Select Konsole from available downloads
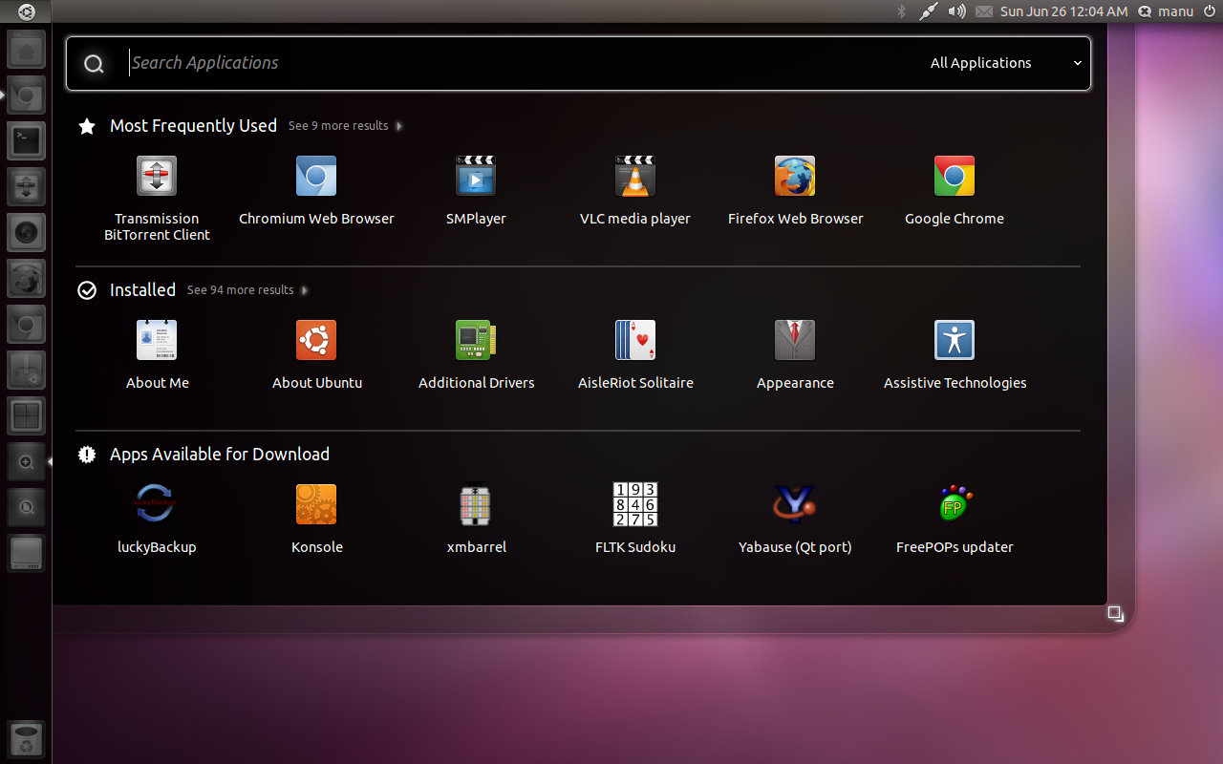The image size is (1223, 764). point(316,520)
